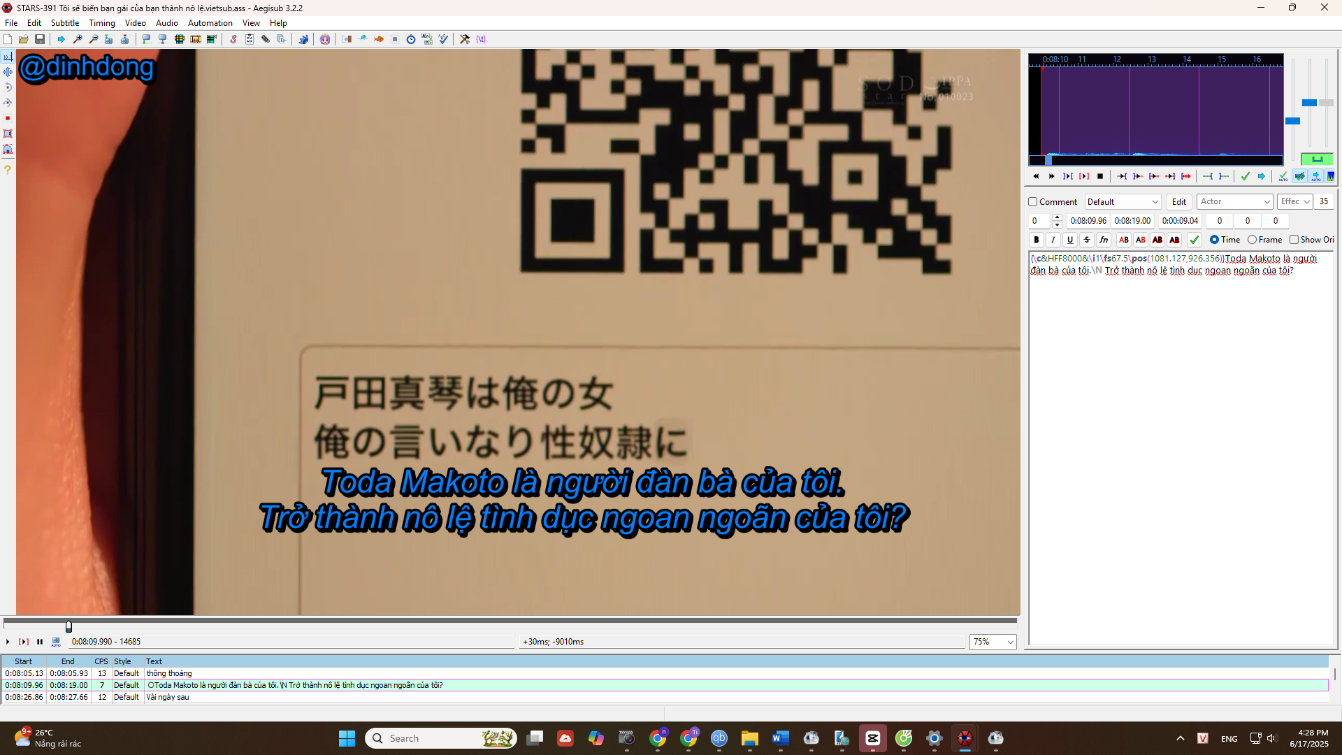Screen dimensions: 1342x755
Task: Open the Automation menu
Action: click(210, 23)
